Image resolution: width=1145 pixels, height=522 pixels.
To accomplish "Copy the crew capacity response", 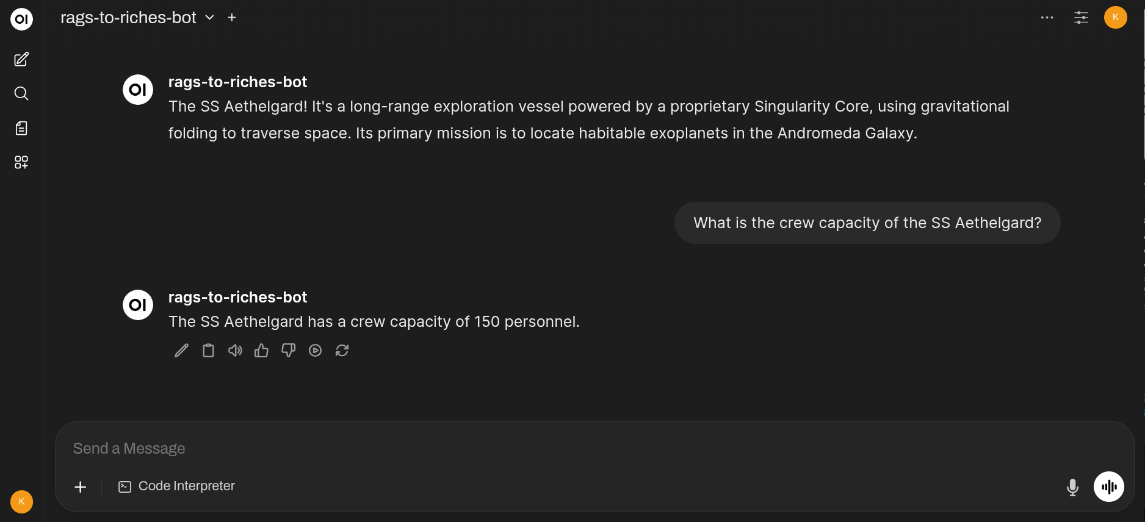I will (x=208, y=351).
